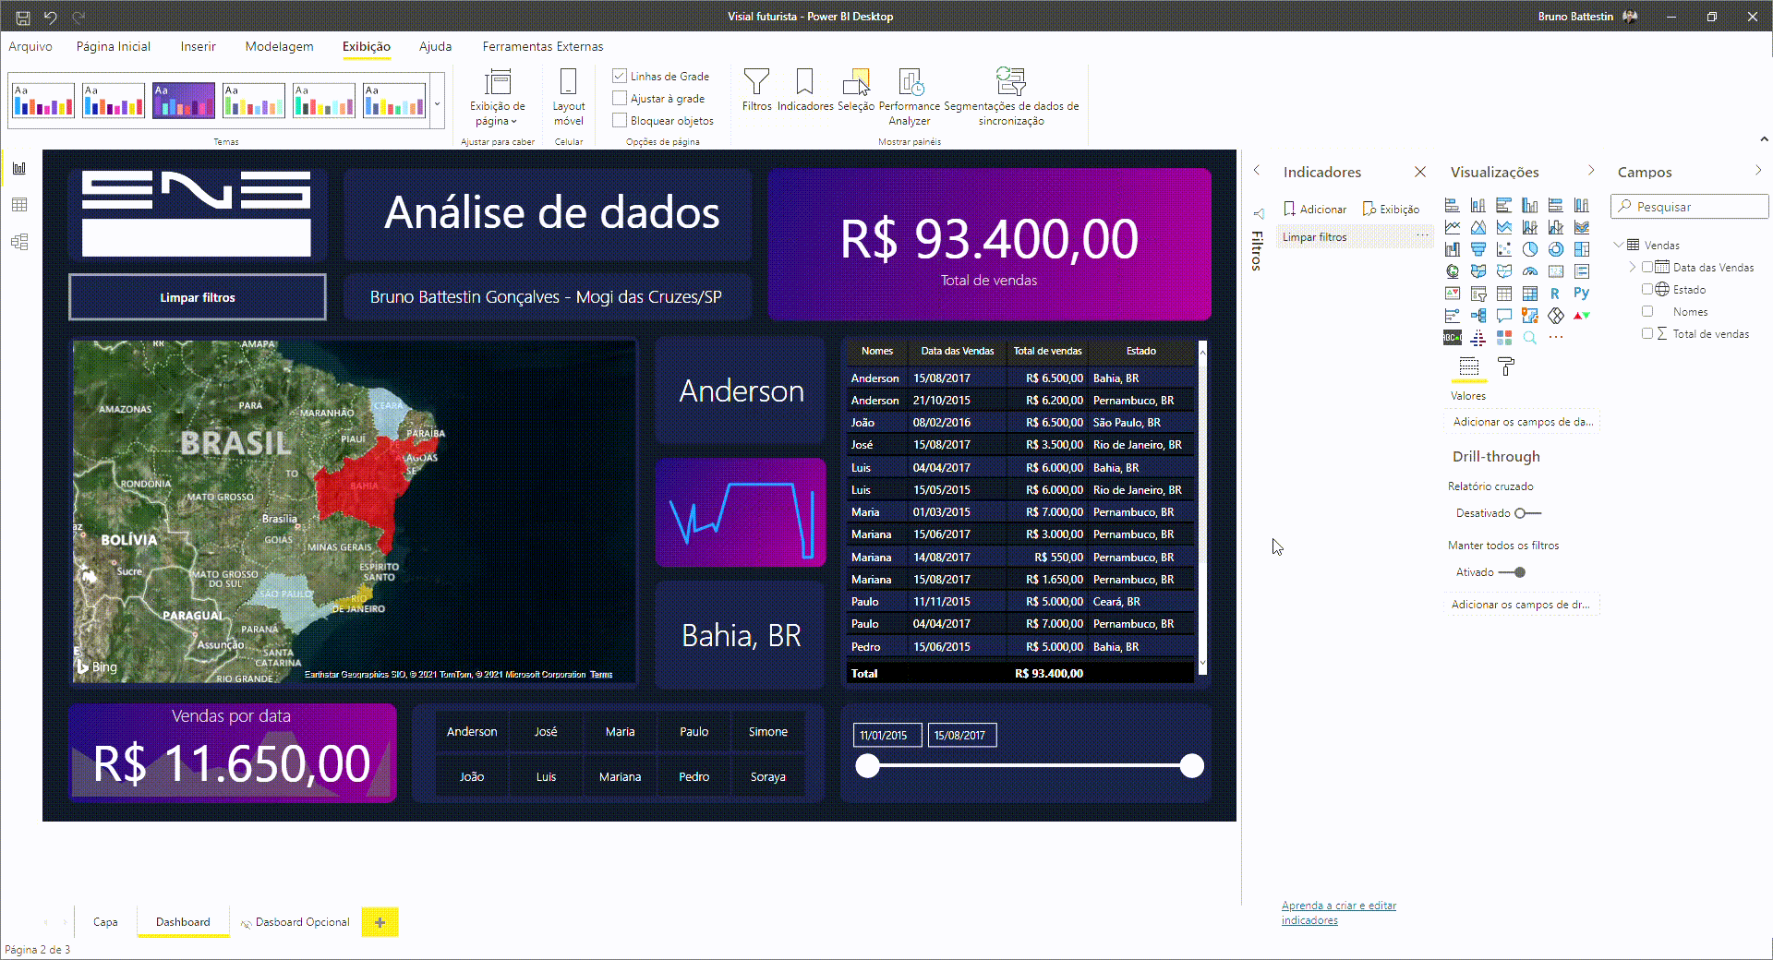Choose Layout móvel view
Viewport: 1773px width, 960px height.
[569, 96]
